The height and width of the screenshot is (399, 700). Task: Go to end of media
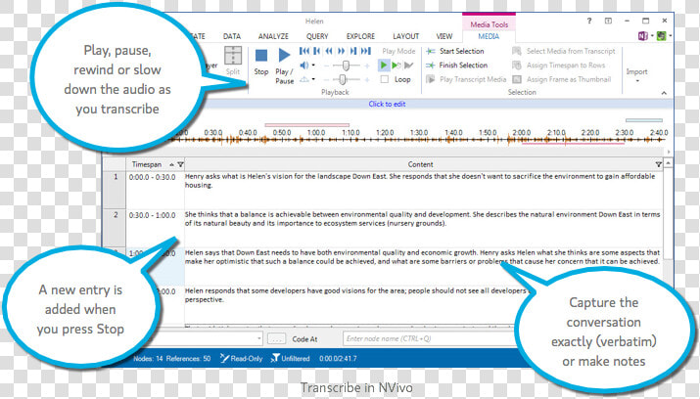(365, 51)
